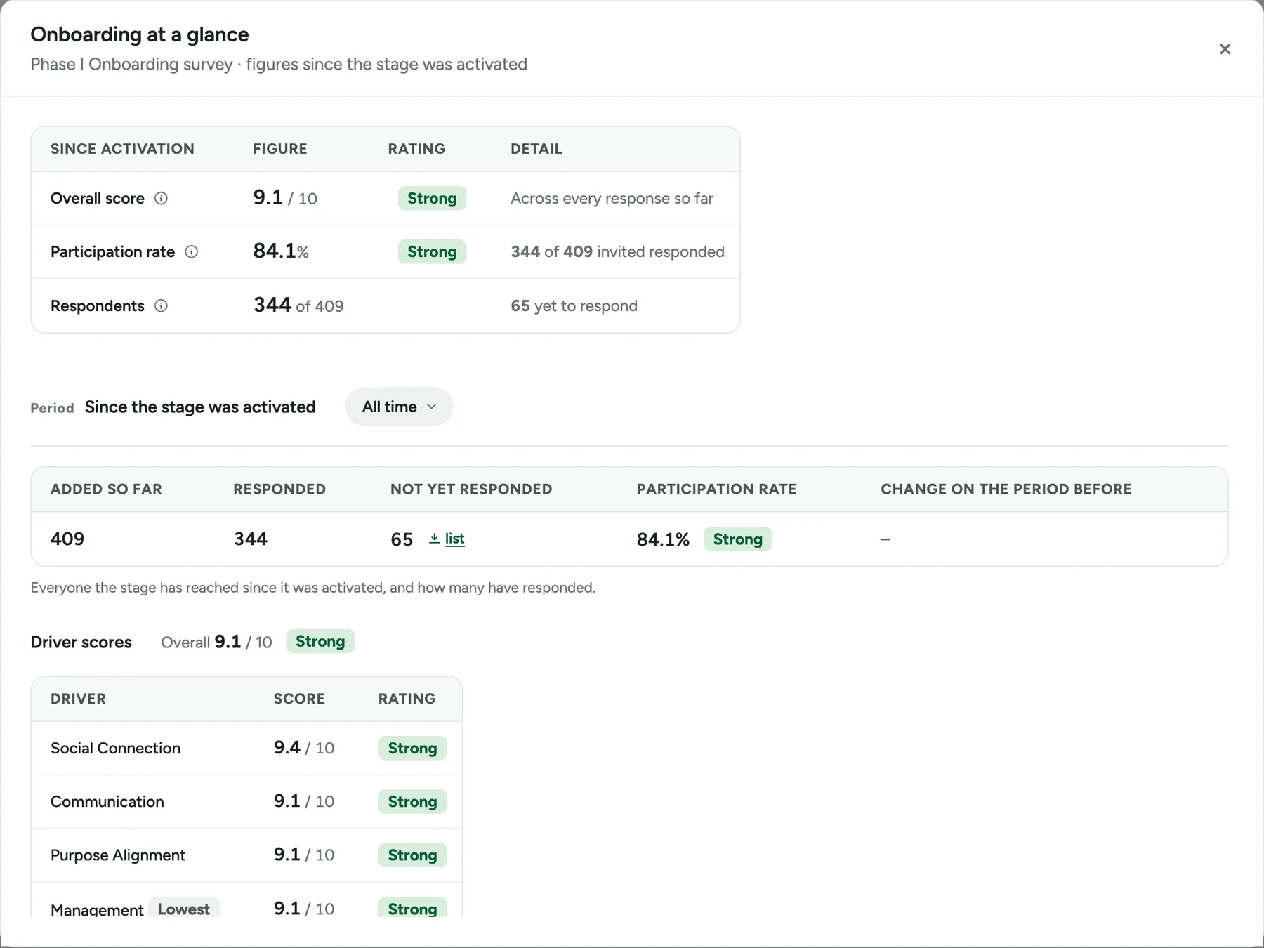Viewport: 1264px width, 948px height.
Task: Click the 344 value under Responded
Action: [251, 539]
